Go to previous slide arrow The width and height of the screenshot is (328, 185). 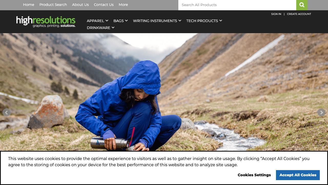6,112
